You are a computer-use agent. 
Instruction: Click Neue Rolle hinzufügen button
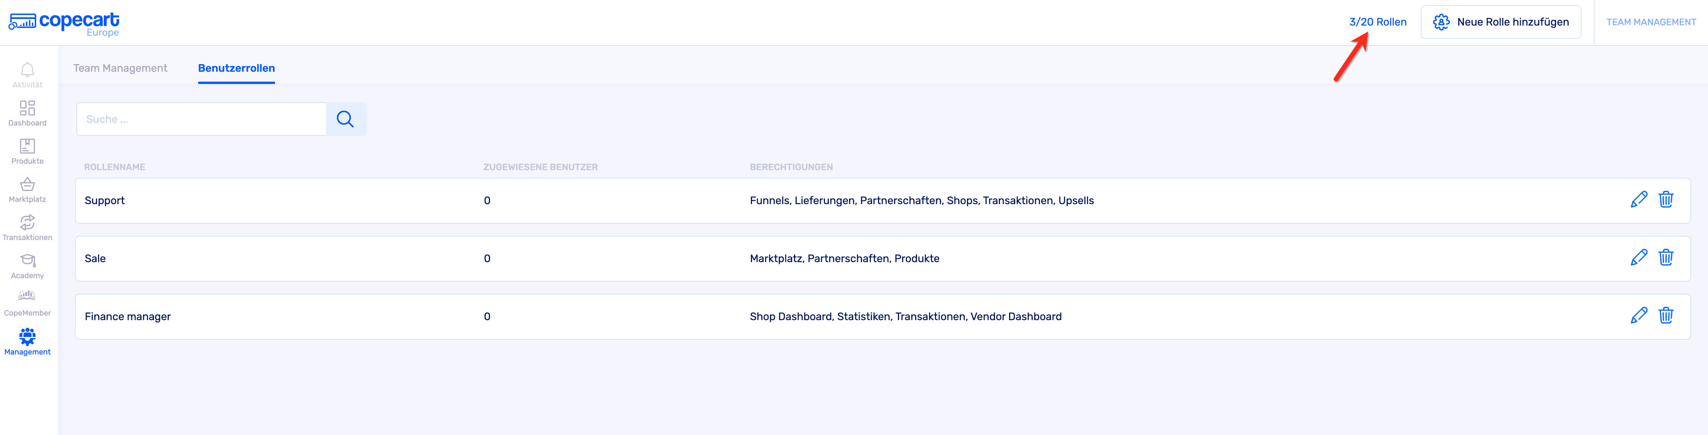coord(1501,23)
